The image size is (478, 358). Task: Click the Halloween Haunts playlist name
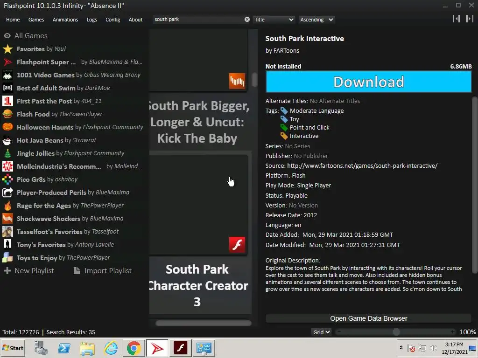[45, 127]
